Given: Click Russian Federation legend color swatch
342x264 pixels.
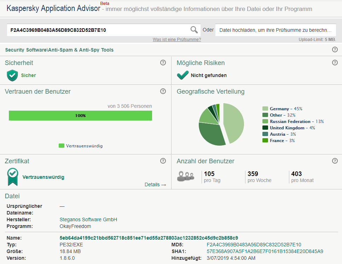Looking at the screenshot, I should [265, 121].
